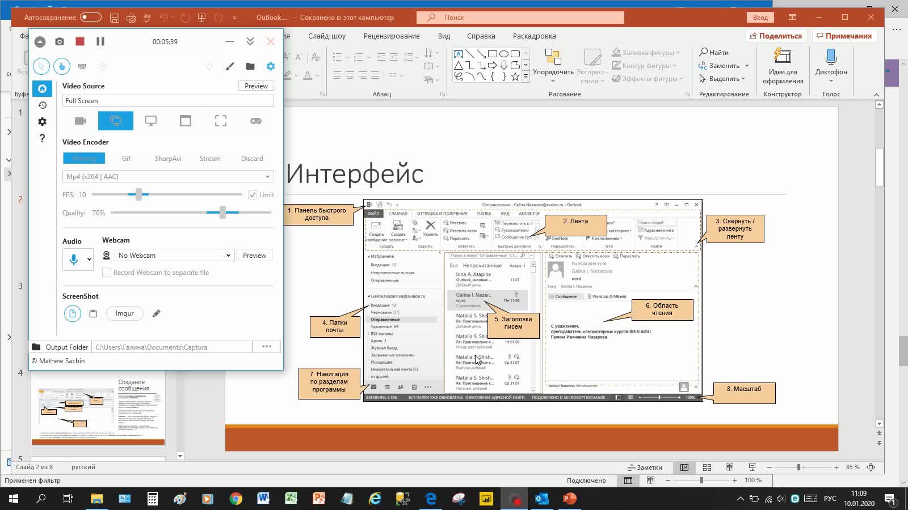Image resolution: width=908 pixels, height=510 pixels.
Task: Click Поделиться button in PowerPoint
Action: click(x=776, y=36)
